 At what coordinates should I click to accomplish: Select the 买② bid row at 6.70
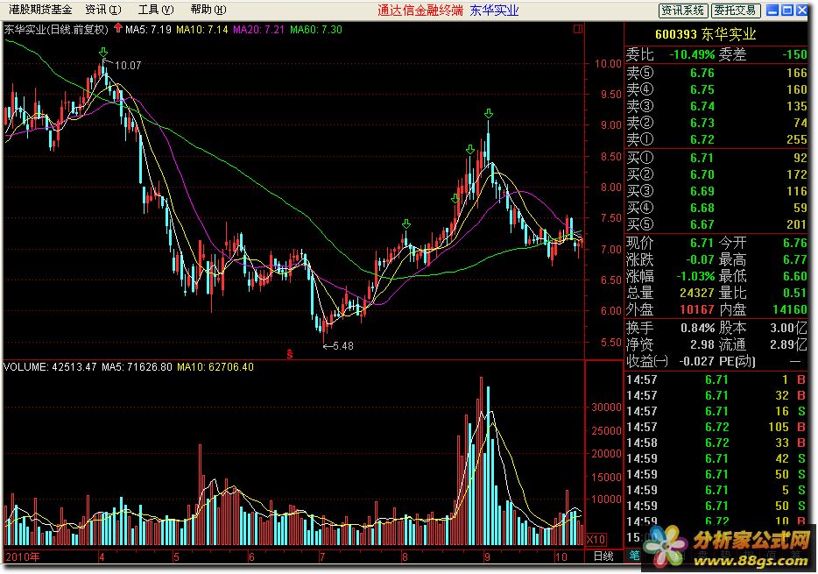click(716, 174)
